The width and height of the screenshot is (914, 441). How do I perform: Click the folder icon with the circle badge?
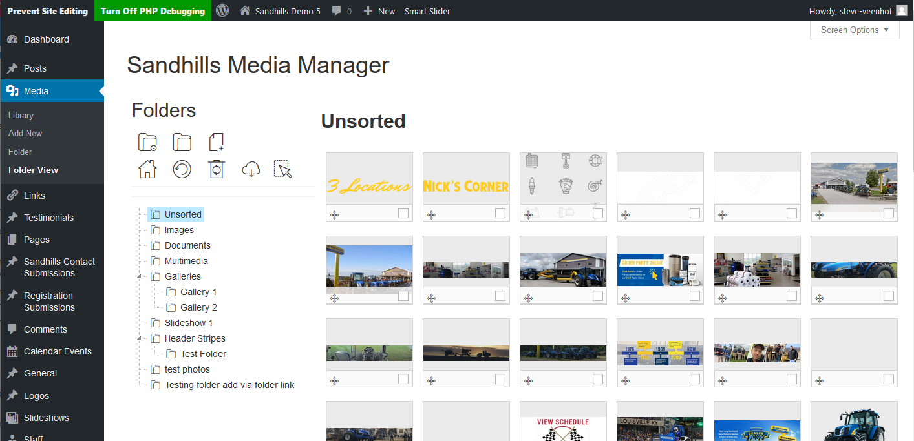pos(148,142)
